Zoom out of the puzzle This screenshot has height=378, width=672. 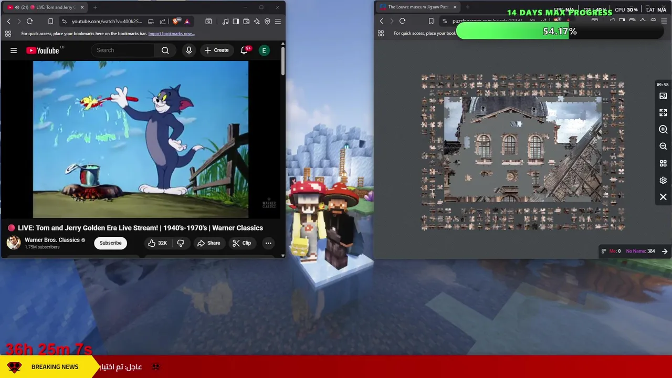663,146
